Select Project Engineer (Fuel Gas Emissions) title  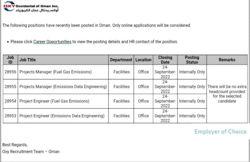click(x=54, y=101)
